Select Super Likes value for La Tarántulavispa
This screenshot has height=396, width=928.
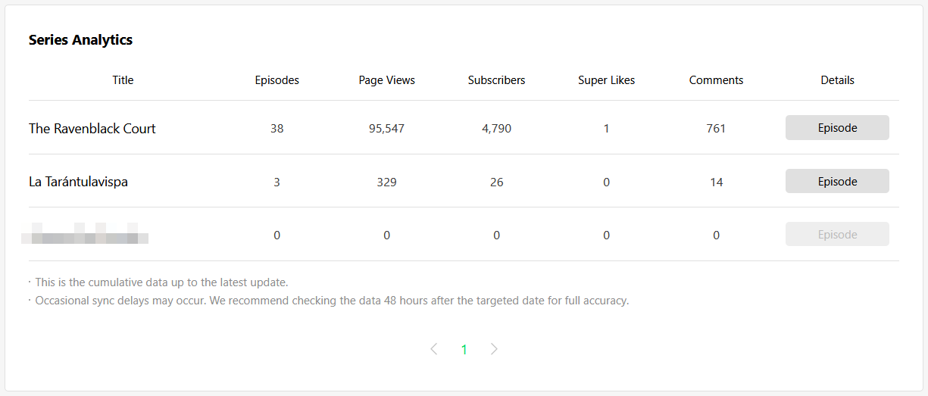click(x=607, y=182)
